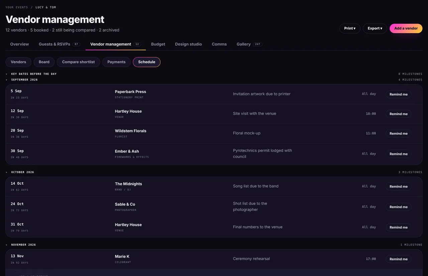428x276 pixels.
Task: Set reminder for The Midnights song list
Action: tap(399, 186)
